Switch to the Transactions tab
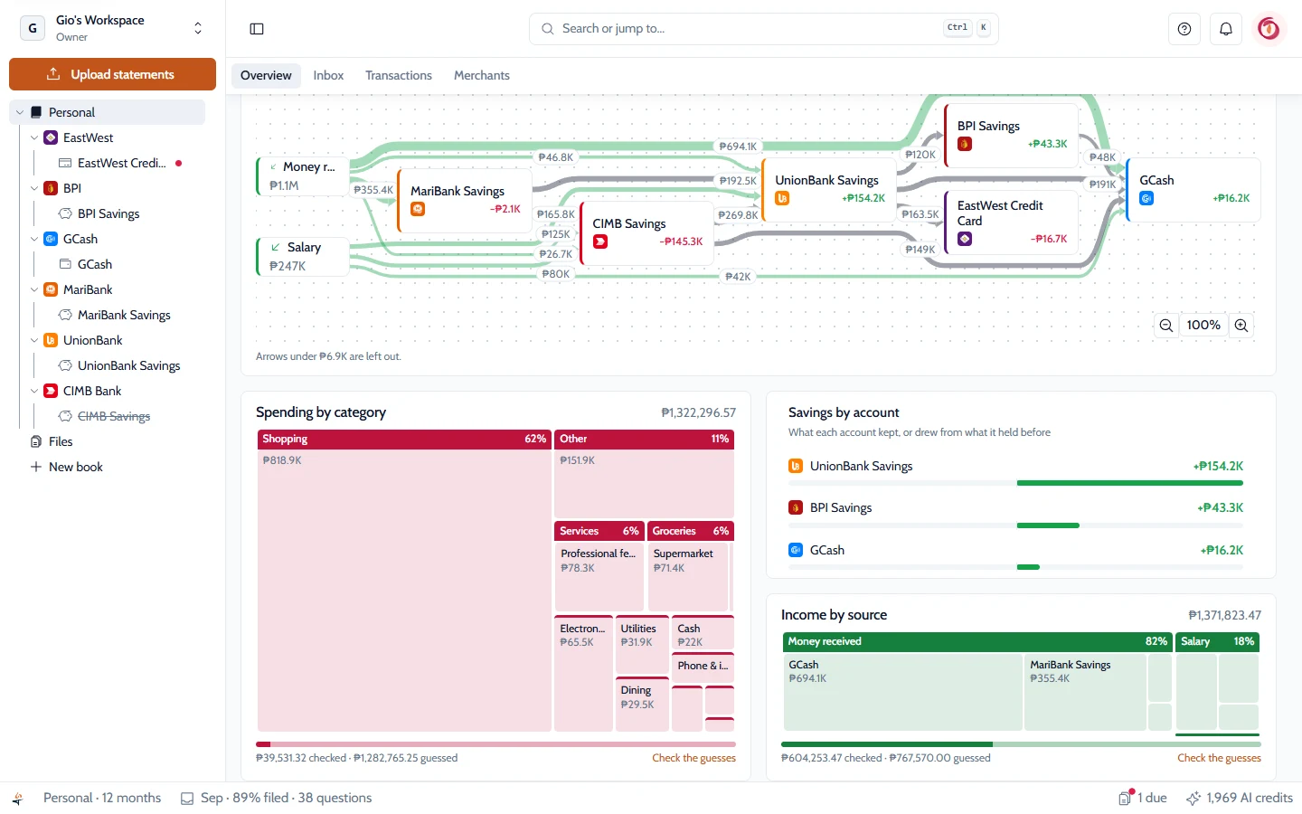The width and height of the screenshot is (1302, 814). pos(399,75)
